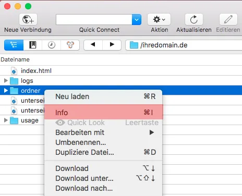Click the red close window button

coord(7,6)
